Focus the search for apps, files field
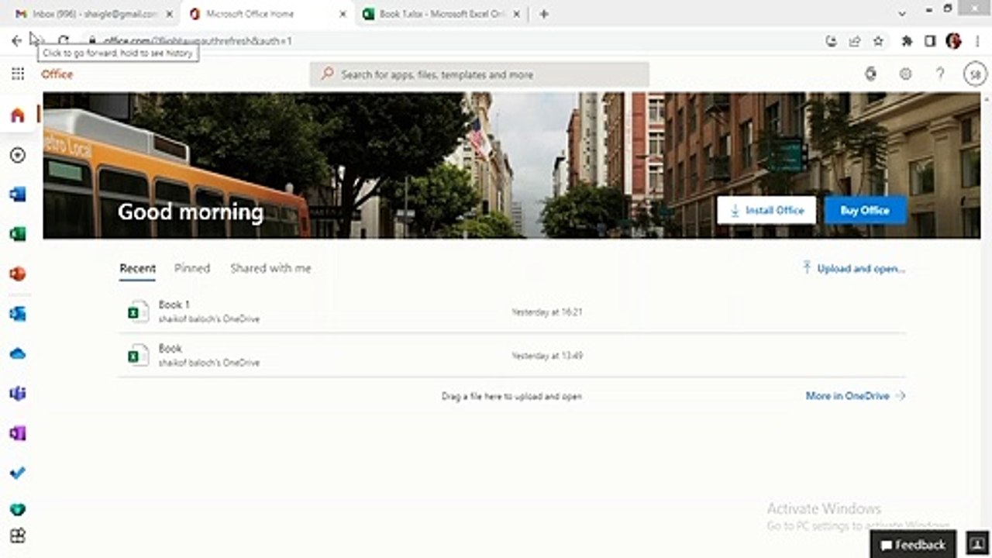This screenshot has width=992, height=558. pos(480,74)
